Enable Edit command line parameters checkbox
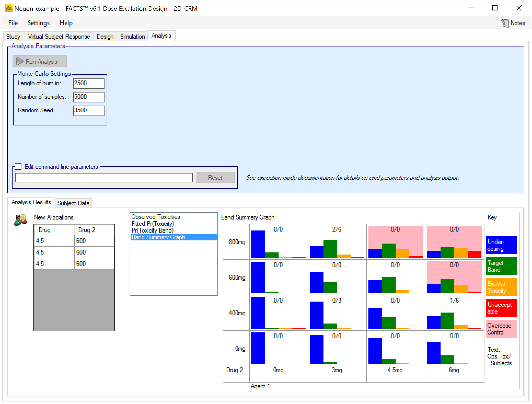This screenshot has width=532, height=404. pyautogui.click(x=18, y=166)
